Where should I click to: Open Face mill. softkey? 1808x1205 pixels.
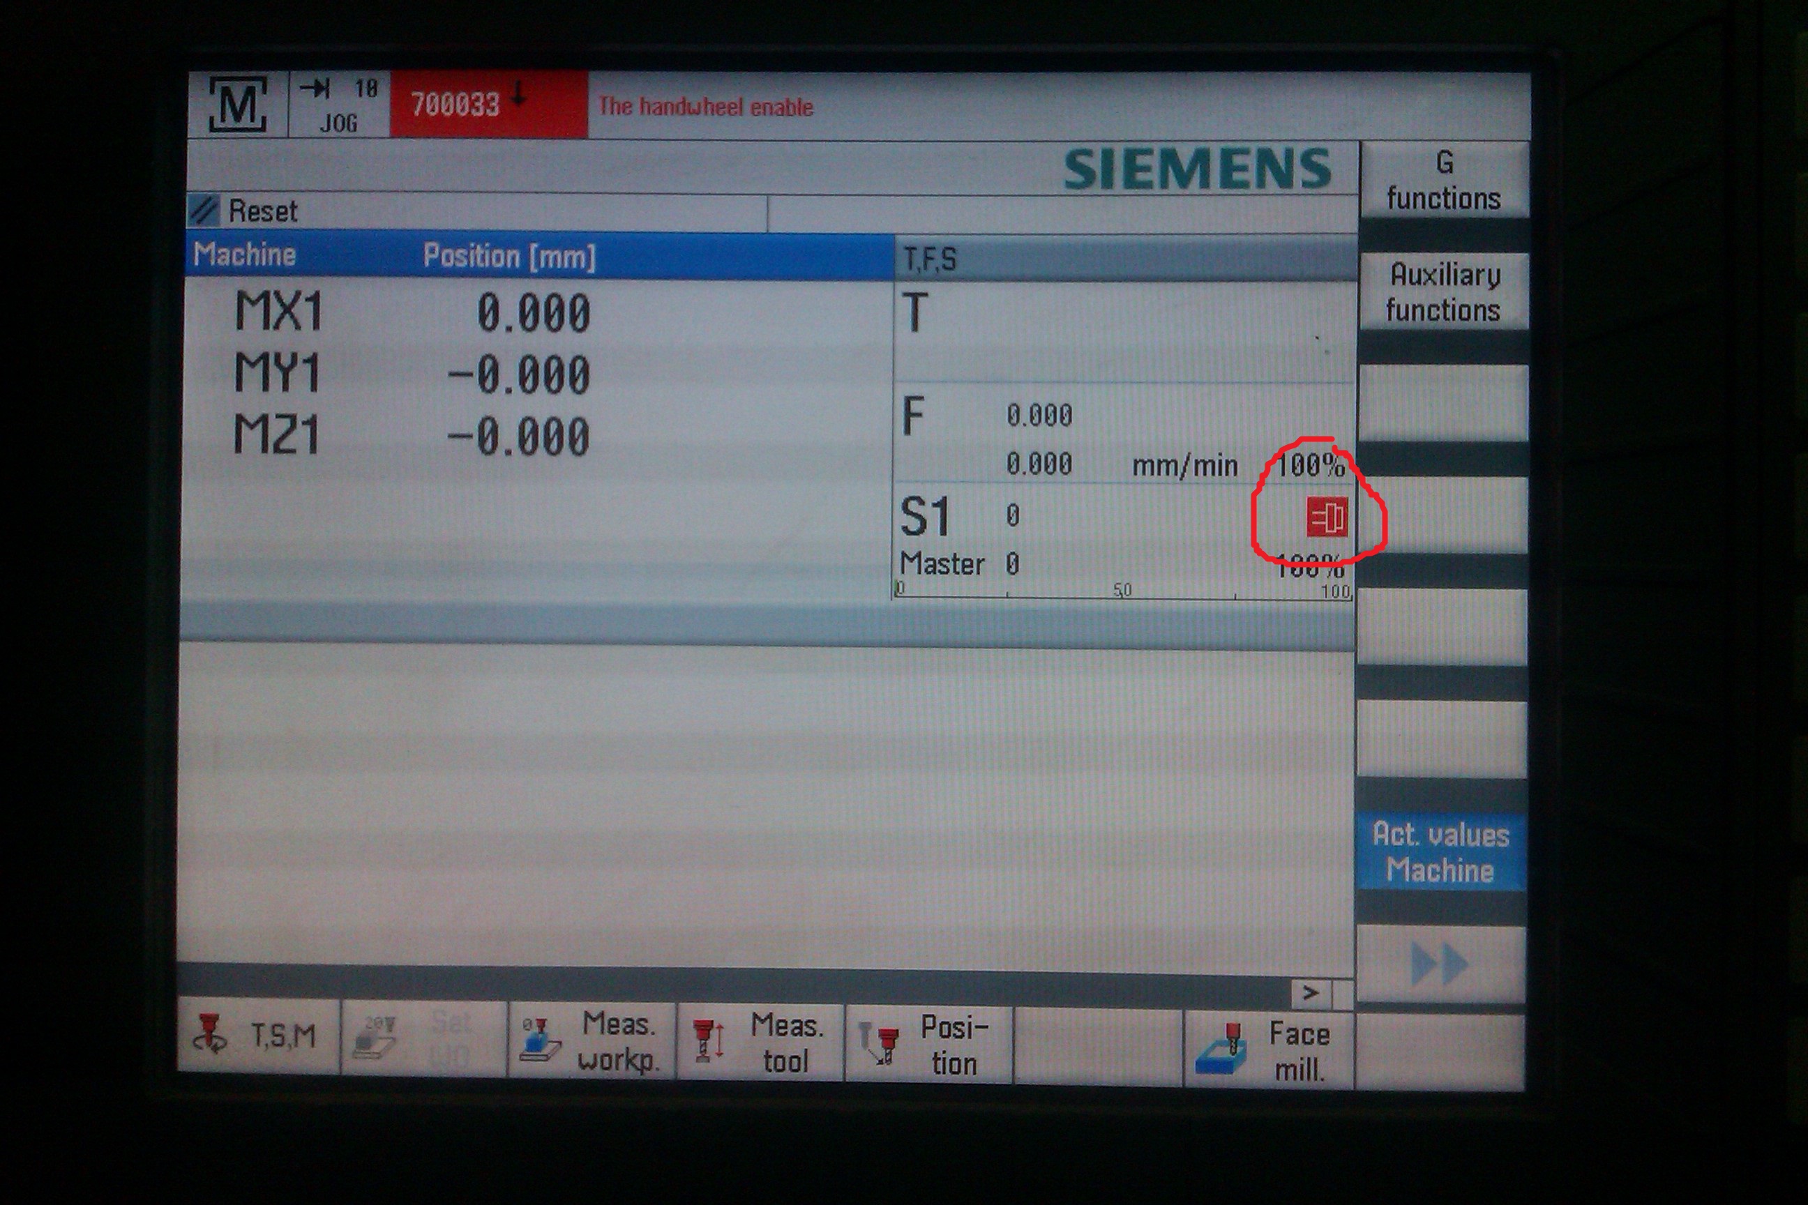(x=1267, y=1049)
